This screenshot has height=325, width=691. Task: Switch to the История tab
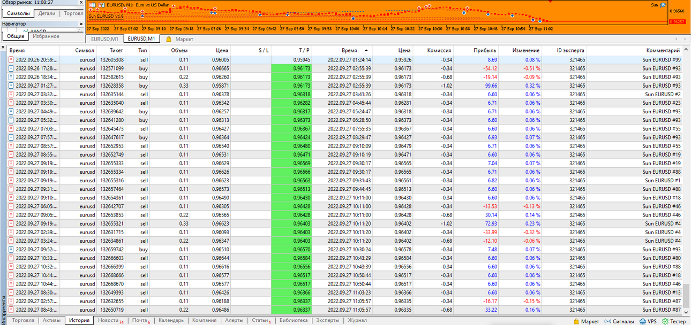tap(79, 321)
